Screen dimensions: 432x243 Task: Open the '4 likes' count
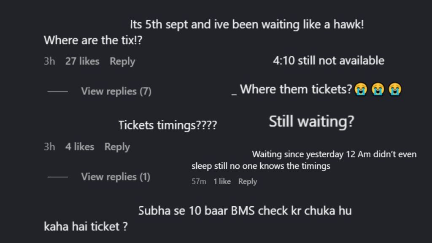click(80, 147)
